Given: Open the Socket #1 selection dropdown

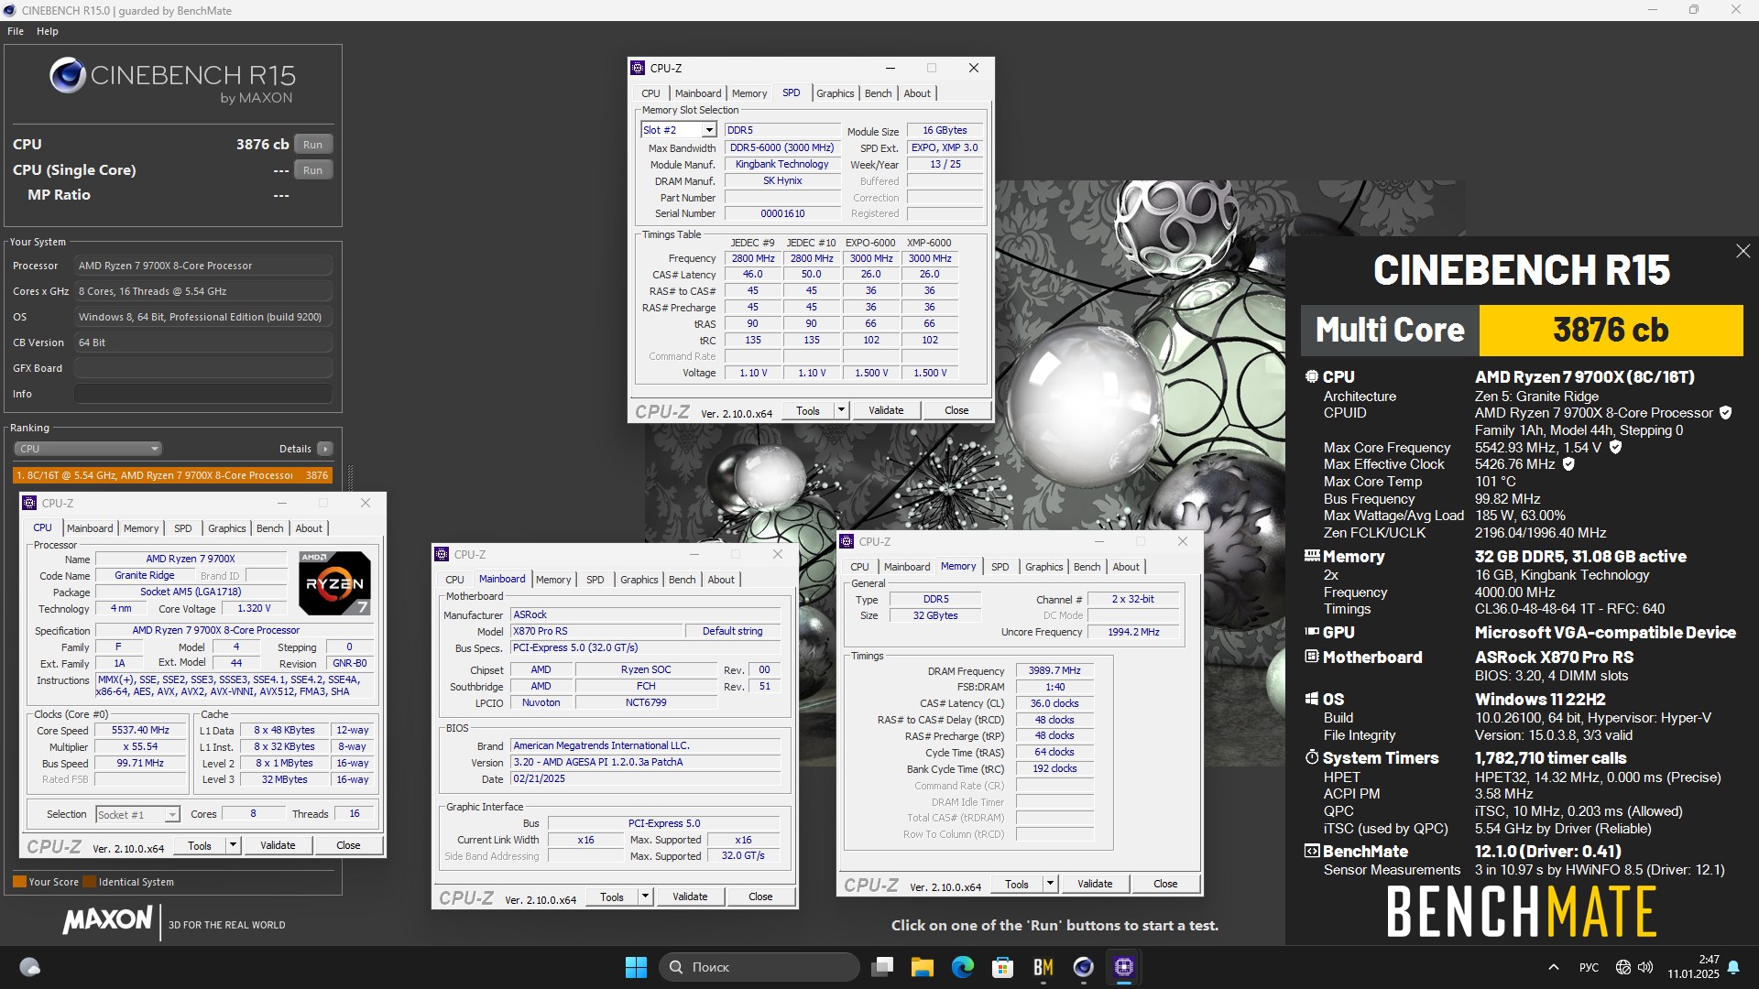Looking at the screenshot, I should coord(137,814).
